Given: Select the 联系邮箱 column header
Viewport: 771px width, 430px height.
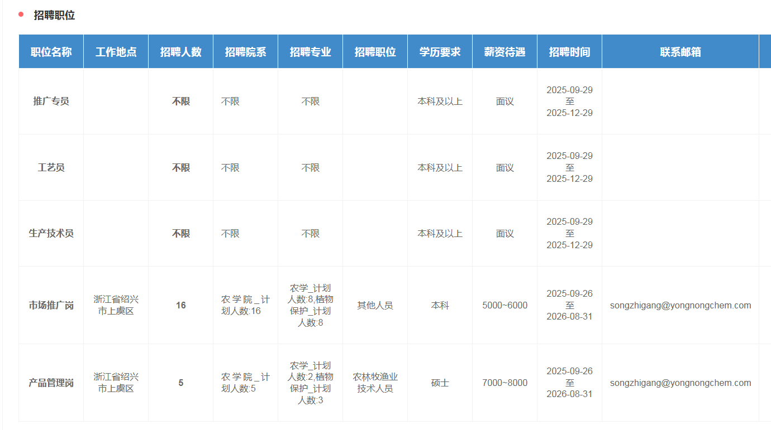Looking at the screenshot, I should pyautogui.click(x=680, y=52).
